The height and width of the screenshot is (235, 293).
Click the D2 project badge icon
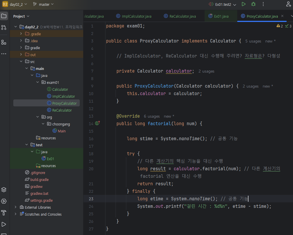click(5, 4)
